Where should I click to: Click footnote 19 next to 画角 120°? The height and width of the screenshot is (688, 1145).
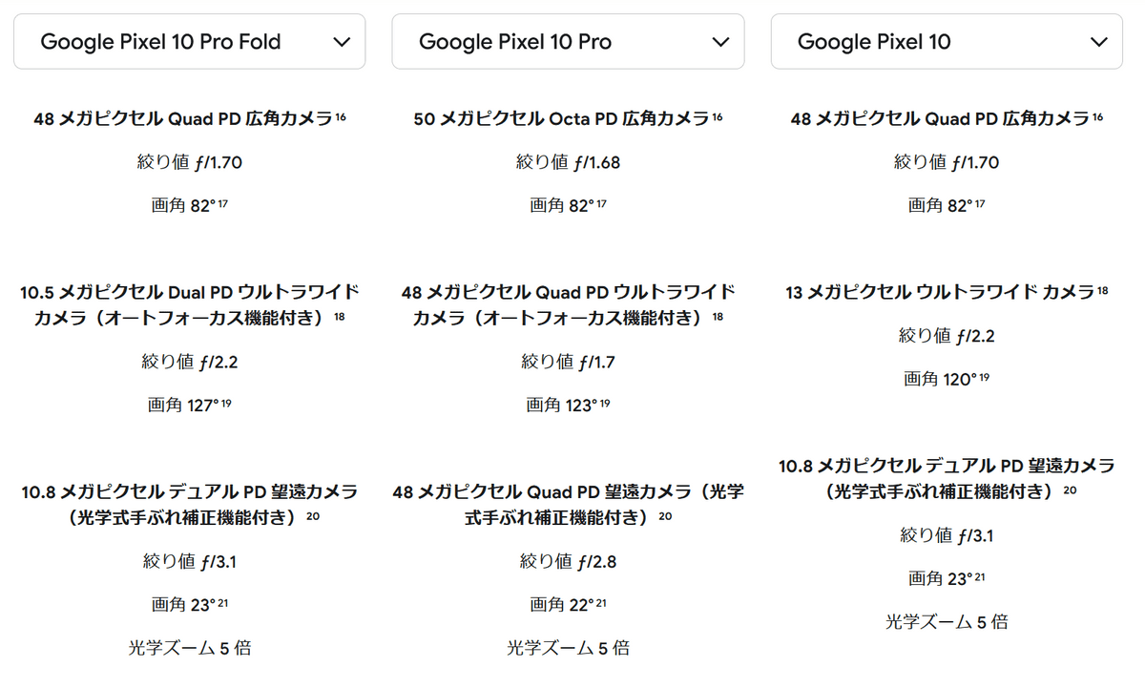coord(984,378)
